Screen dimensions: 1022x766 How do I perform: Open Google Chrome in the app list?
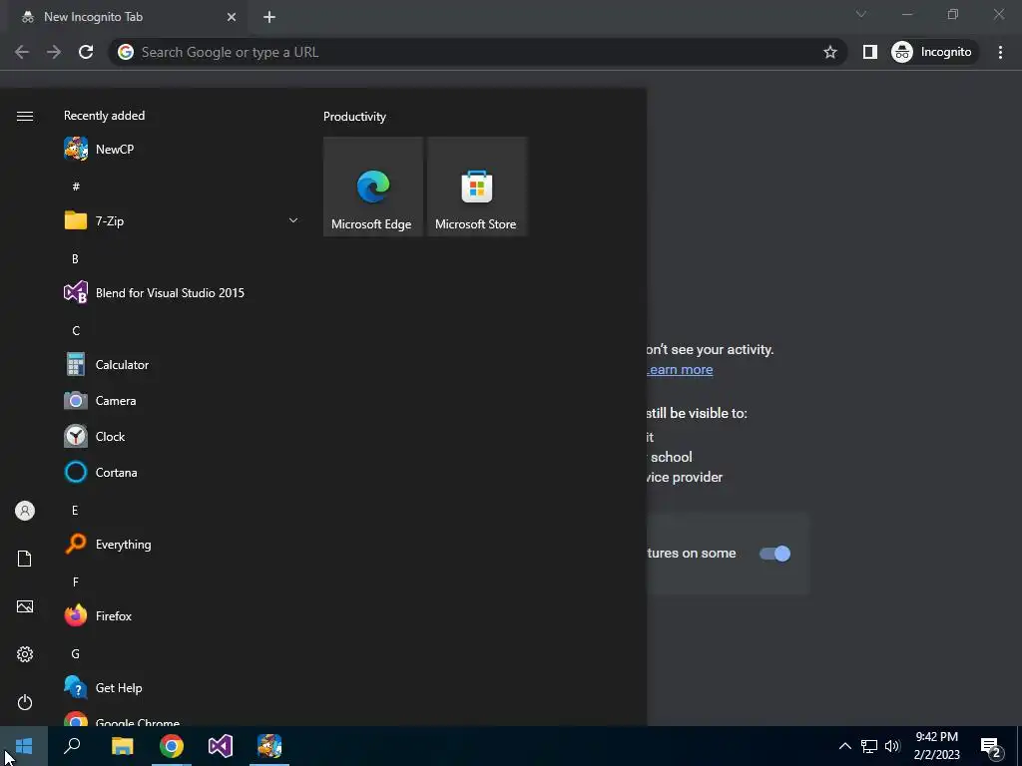pyautogui.click(x=182, y=719)
